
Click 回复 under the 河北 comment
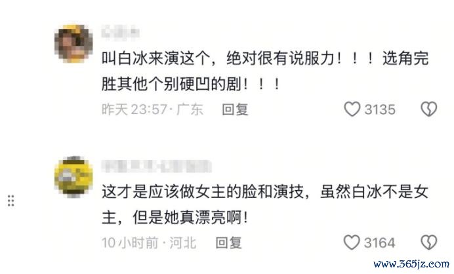click(x=228, y=243)
